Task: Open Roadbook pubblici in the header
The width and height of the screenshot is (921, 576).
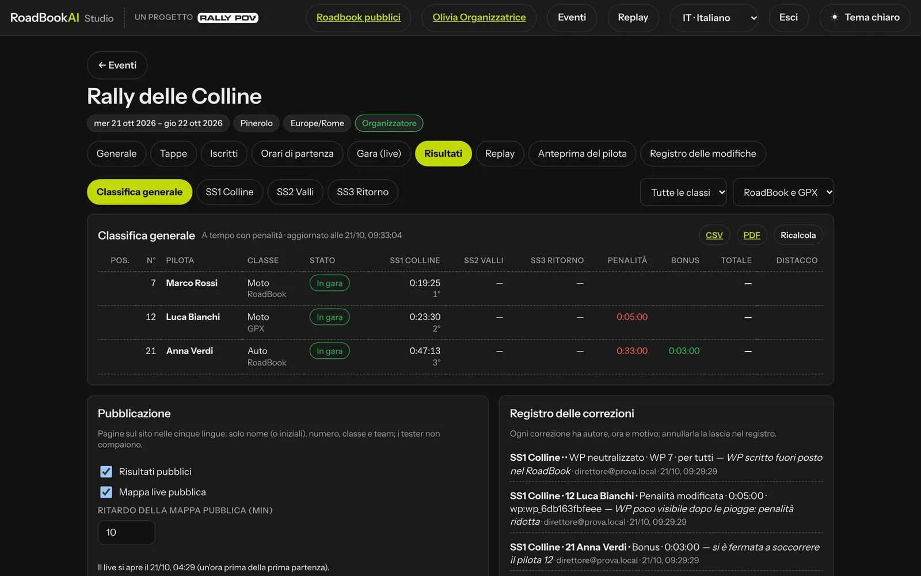Action: click(x=359, y=17)
